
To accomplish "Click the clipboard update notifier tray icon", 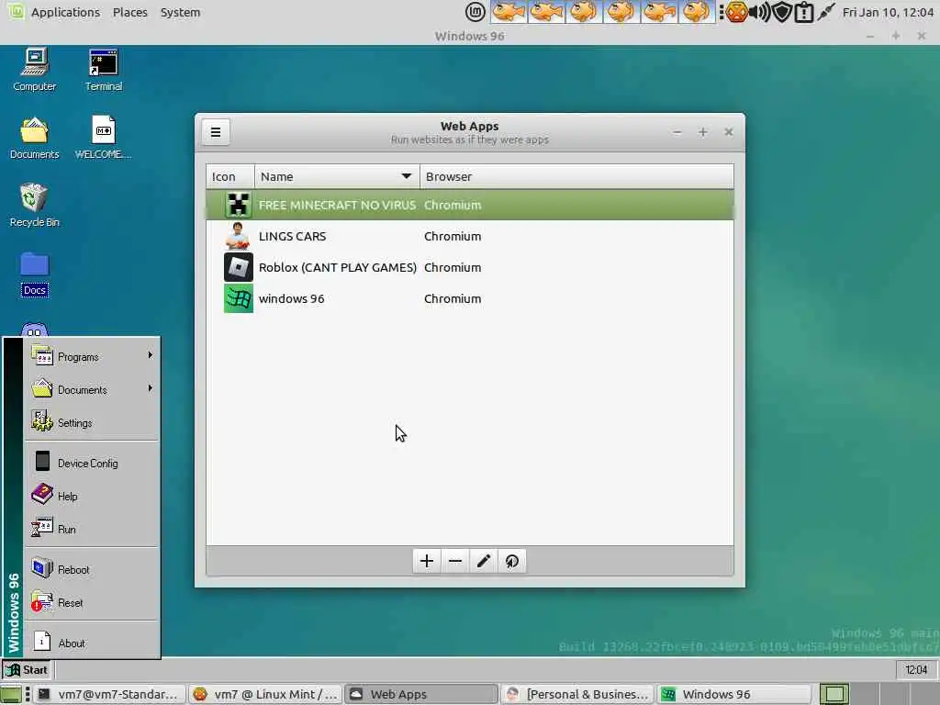I will click(x=804, y=12).
